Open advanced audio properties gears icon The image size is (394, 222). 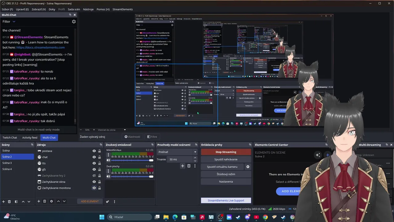click(x=107, y=202)
